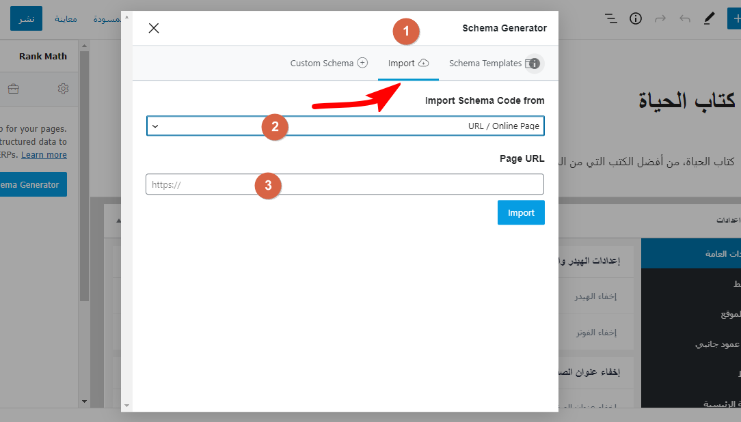Viewport: 741px width, 422px height.
Task: Follow the Learn more link
Action: click(44, 155)
